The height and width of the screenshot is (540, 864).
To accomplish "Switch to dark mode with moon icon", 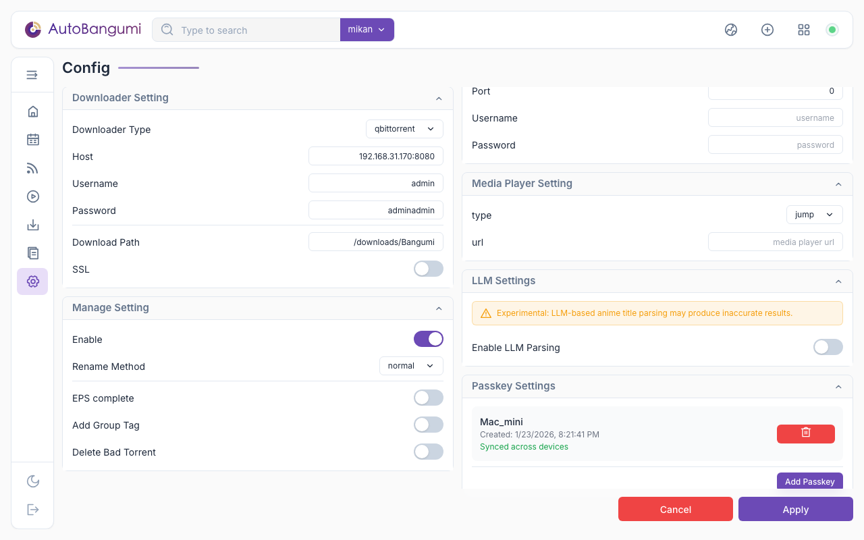I will point(32,481).
